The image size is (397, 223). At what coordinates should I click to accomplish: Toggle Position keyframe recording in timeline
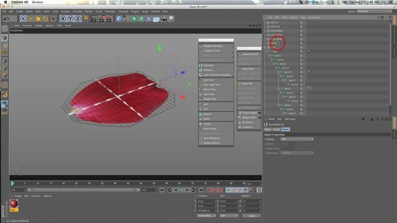click(228, 190)
